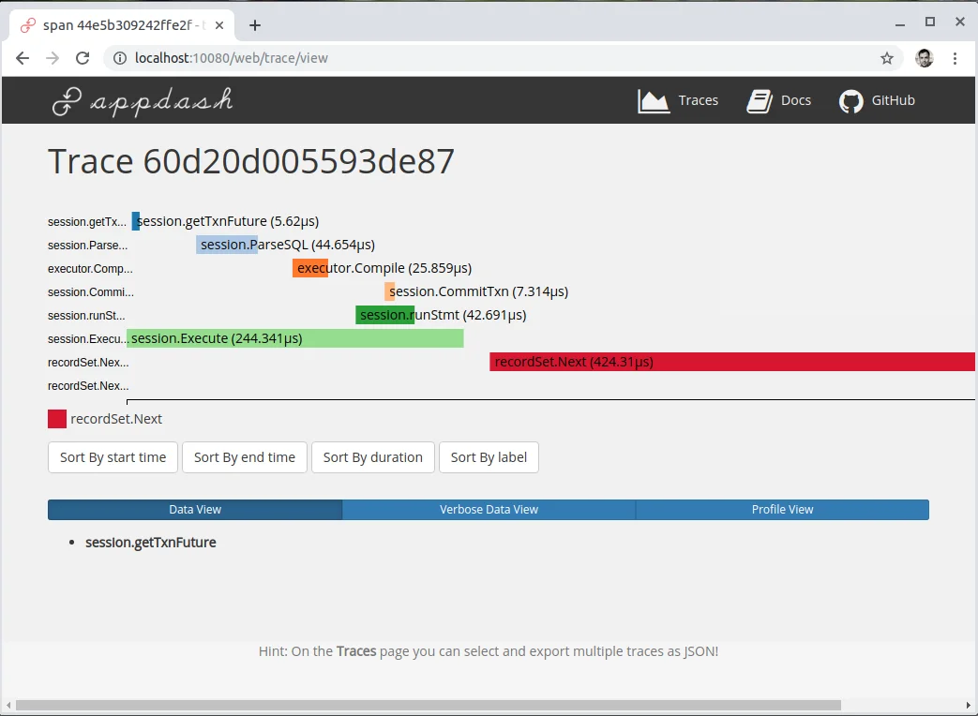This screenshot has height=716, width=978.
Task: Click red recordSet.Next legend swatch
Action: tap(57, 419)
